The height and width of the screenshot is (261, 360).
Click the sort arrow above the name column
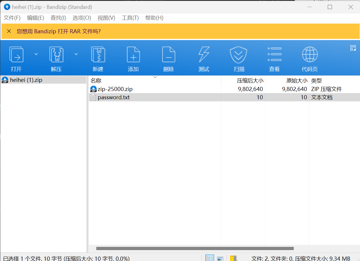click(x=155, y=77)
